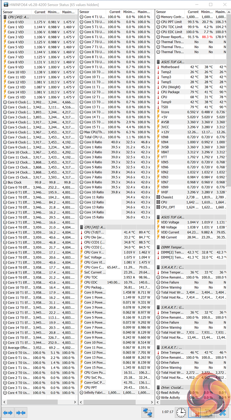
Task: Select the VBAT voltage row
Action: coord(191,152)
